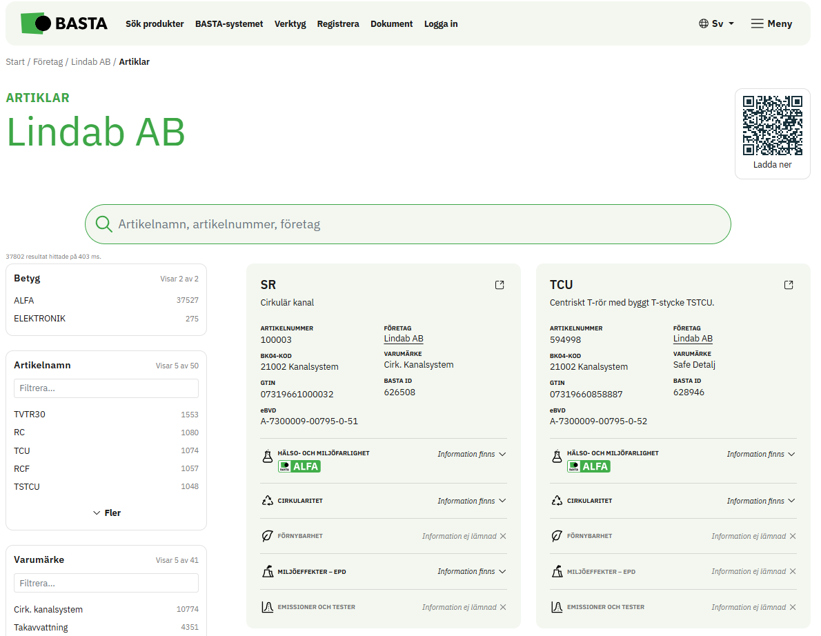
Task: Show more article names with Fler
Action: 106,513
